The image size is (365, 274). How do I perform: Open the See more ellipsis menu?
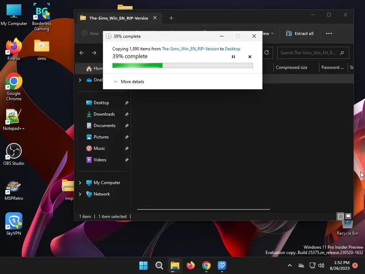pyautogui.click(x=329, y=34)
